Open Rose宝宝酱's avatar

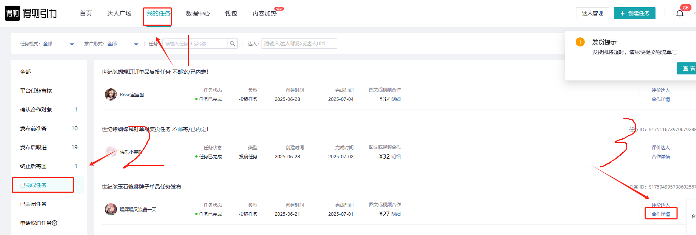point(111,94)
